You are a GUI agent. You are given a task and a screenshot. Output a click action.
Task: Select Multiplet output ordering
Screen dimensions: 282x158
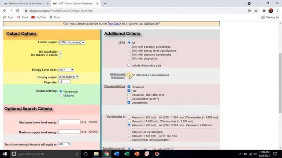pyautogui.click(x=61, y=95)
